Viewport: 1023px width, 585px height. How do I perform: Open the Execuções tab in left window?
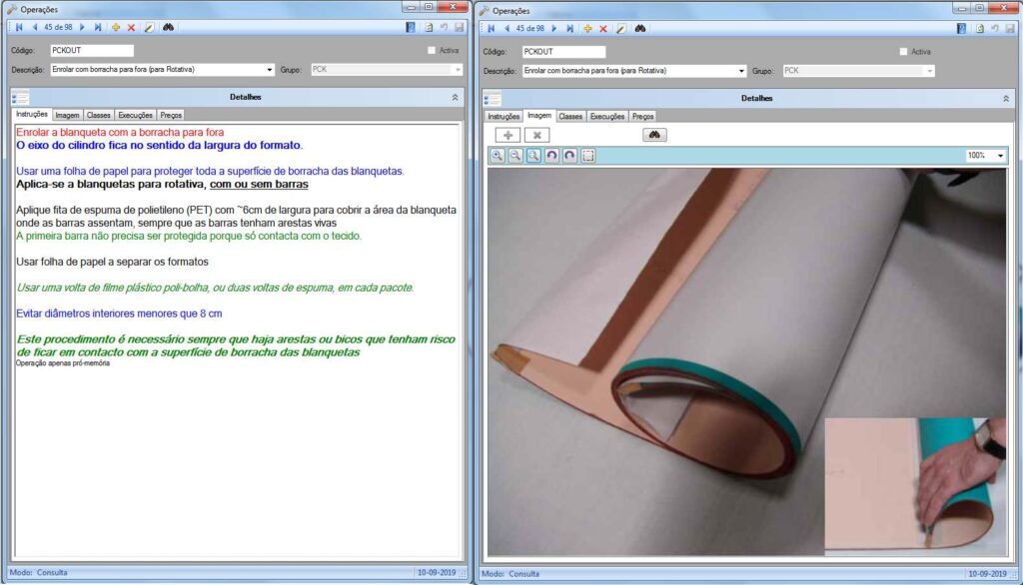tap(135, 116)
